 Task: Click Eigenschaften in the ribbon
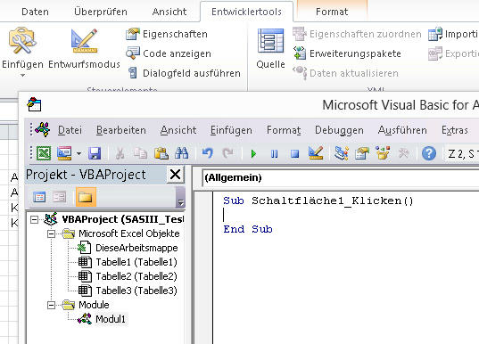tap(167, 34)
